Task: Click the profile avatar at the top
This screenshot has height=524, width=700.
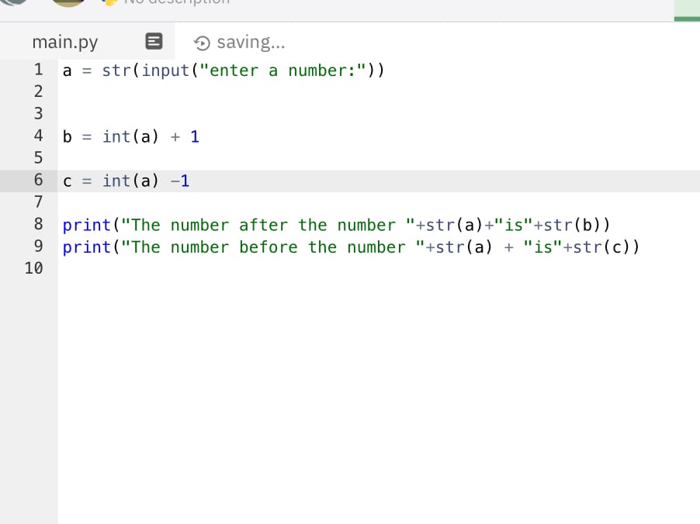Action: point(68,3)
